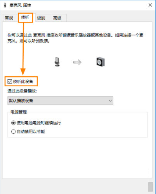
Task: Close the 麦克风 属性 dialog
Action: tap(150, 5)
